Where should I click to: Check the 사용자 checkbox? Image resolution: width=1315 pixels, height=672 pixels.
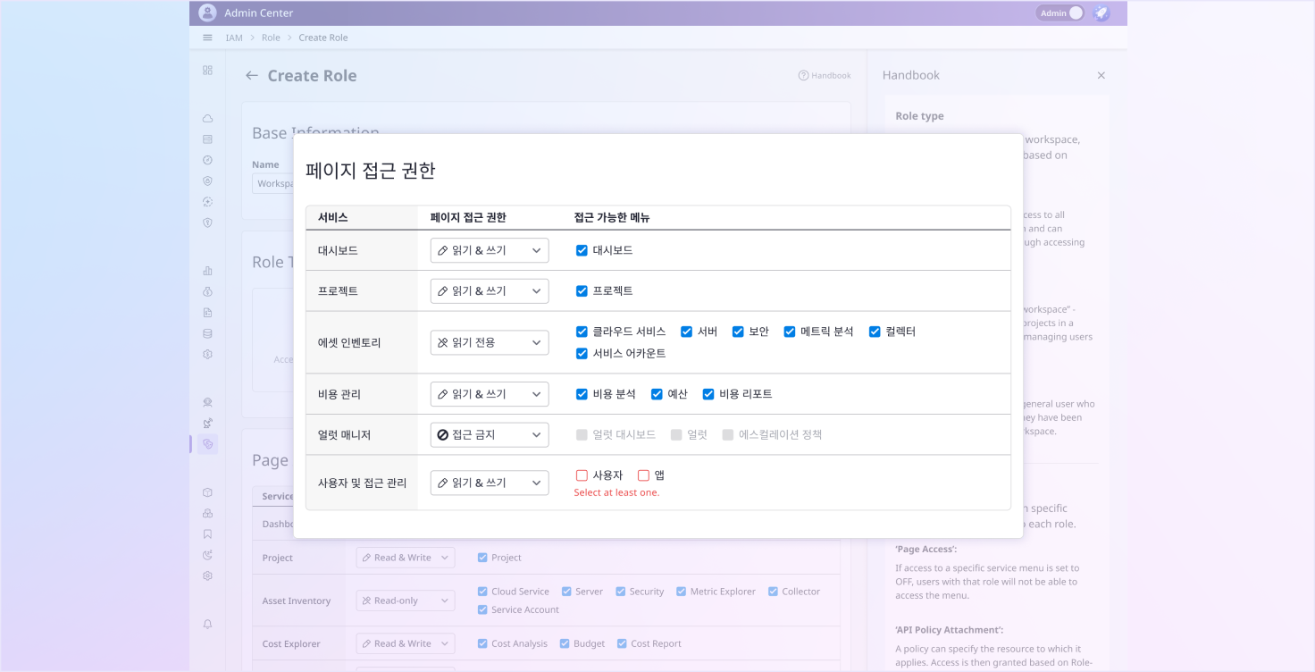click(582, 475)
